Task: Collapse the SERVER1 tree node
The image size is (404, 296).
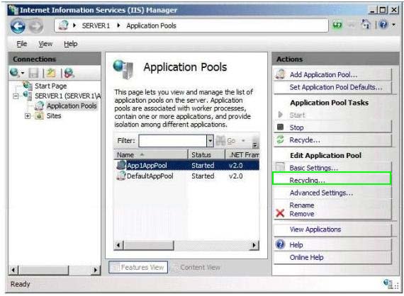Action: (16, 96)
